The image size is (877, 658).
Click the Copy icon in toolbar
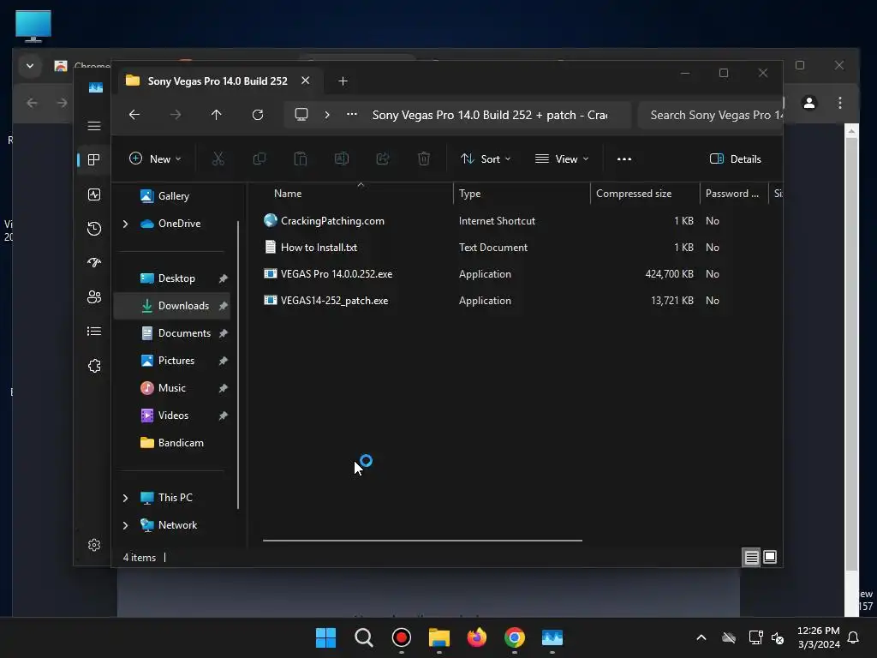point(259,159)
